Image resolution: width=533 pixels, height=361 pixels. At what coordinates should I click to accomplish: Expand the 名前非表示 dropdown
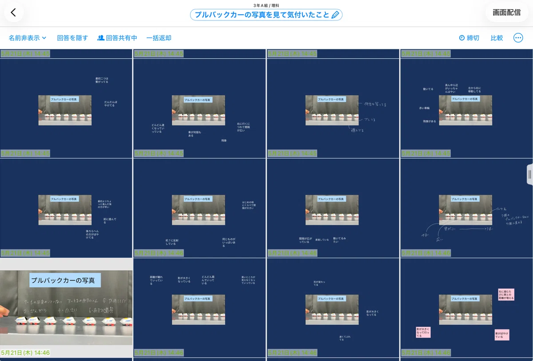28,38
